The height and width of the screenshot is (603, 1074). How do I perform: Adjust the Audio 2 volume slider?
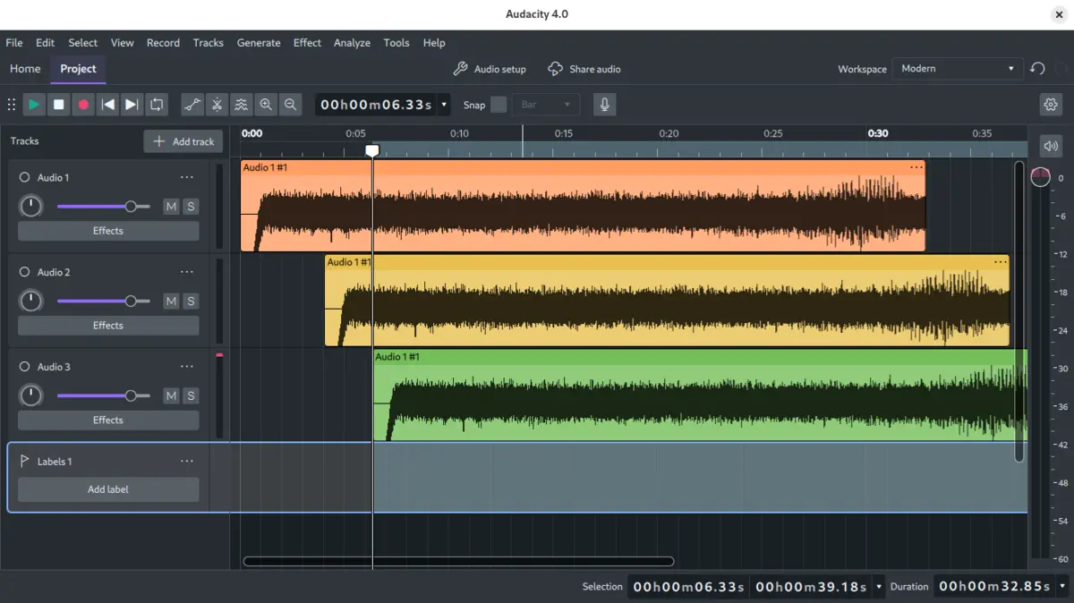coord(103,301)
